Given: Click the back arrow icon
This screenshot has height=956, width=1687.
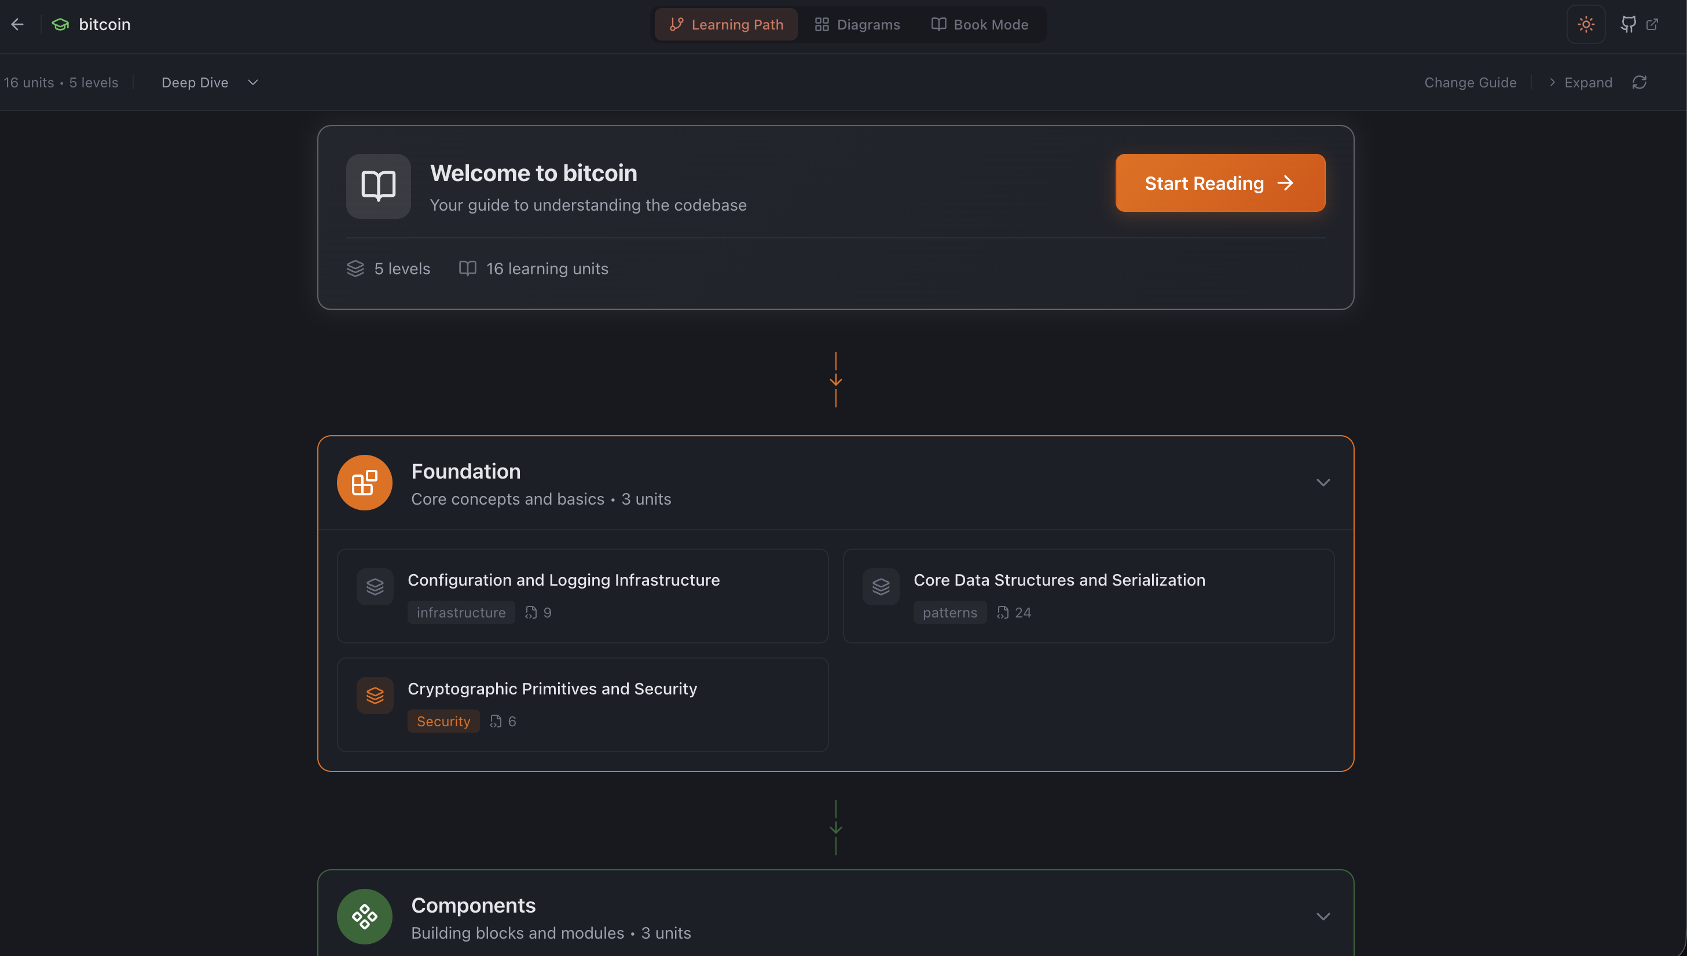Looking at the screenshot, I should pyautogui.click(x=18, y=24).
